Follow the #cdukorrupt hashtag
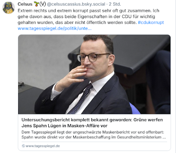Image resolution: width=176 pixels, height=153 pixels. [151, 22]
